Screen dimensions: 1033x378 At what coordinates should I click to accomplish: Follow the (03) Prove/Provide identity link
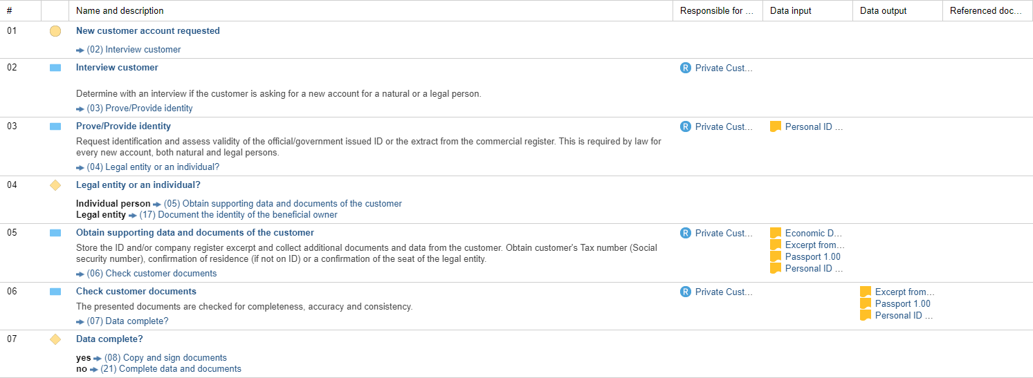pos(149,108)
